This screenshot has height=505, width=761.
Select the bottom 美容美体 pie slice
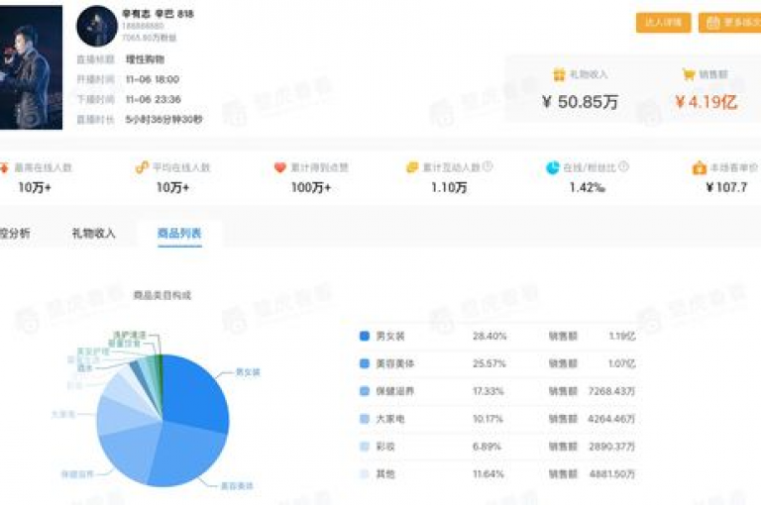tap(187, 454)
